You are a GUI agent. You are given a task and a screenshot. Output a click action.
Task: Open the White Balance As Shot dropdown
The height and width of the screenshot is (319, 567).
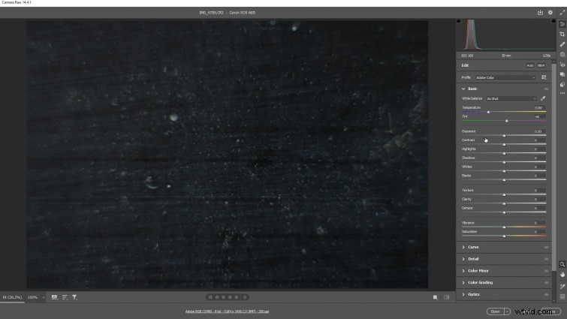pos(511,98)
